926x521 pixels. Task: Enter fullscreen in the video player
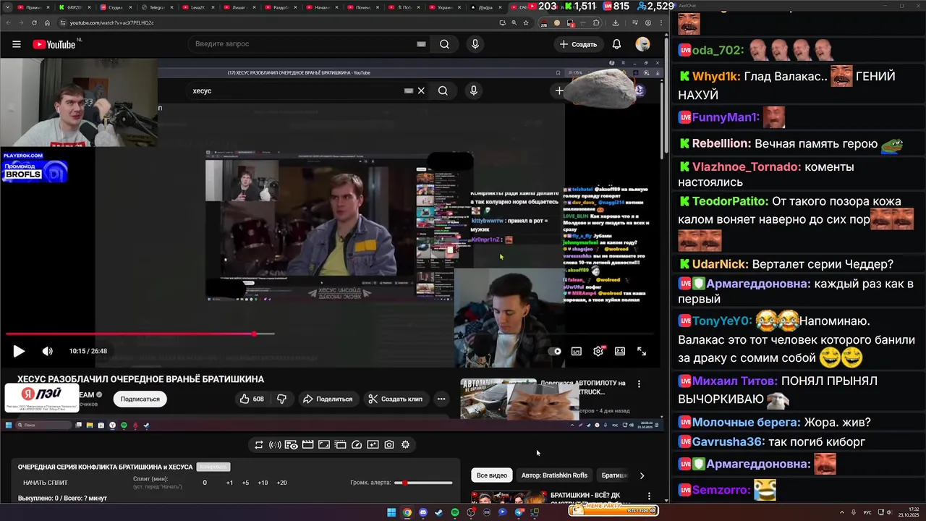[x=642, y=351]
